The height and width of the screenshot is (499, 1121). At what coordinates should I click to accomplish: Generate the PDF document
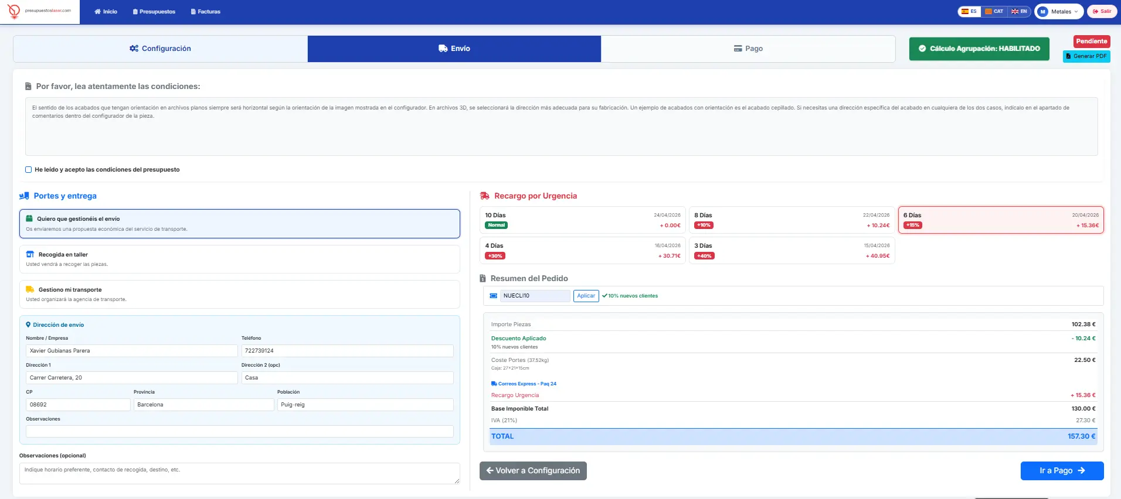click(x=1086, y=56)
